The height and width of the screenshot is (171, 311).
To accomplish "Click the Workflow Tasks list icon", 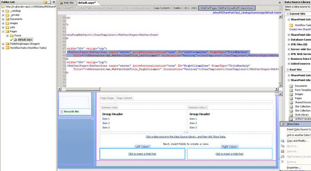I will (291, 25).
